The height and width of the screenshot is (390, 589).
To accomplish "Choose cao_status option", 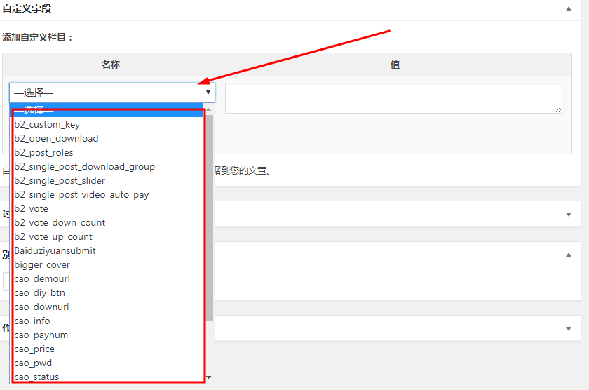I will point(36,377).
